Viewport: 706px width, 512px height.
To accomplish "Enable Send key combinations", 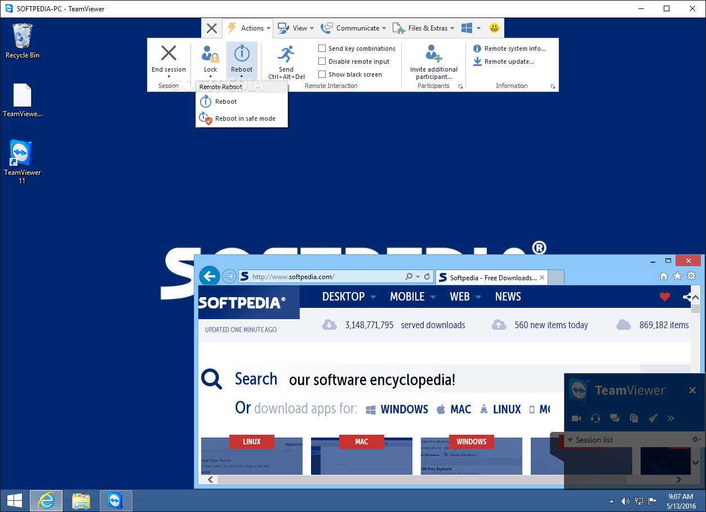I will (322, 48).
